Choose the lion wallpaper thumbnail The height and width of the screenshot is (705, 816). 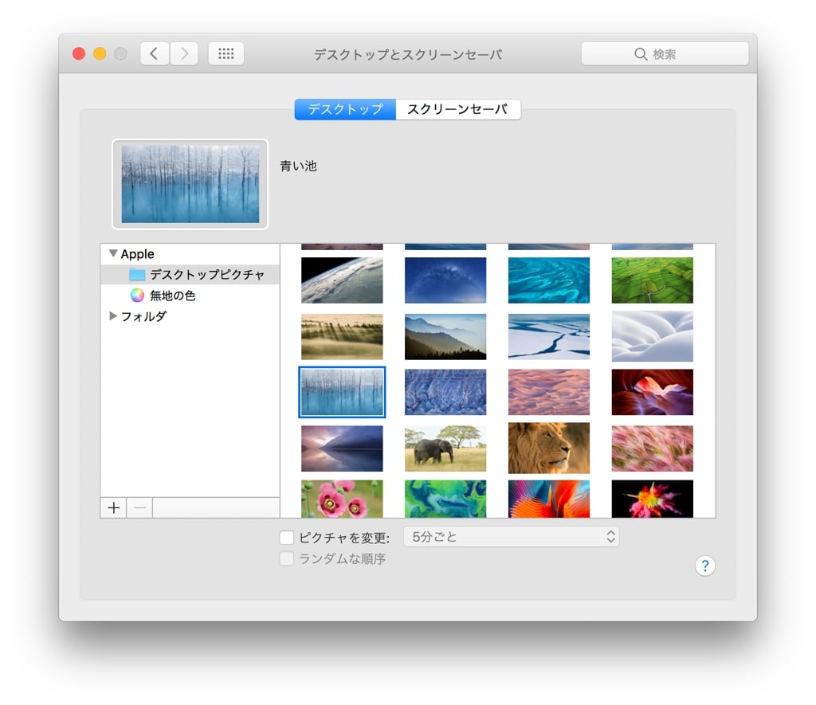click(549, 448)
